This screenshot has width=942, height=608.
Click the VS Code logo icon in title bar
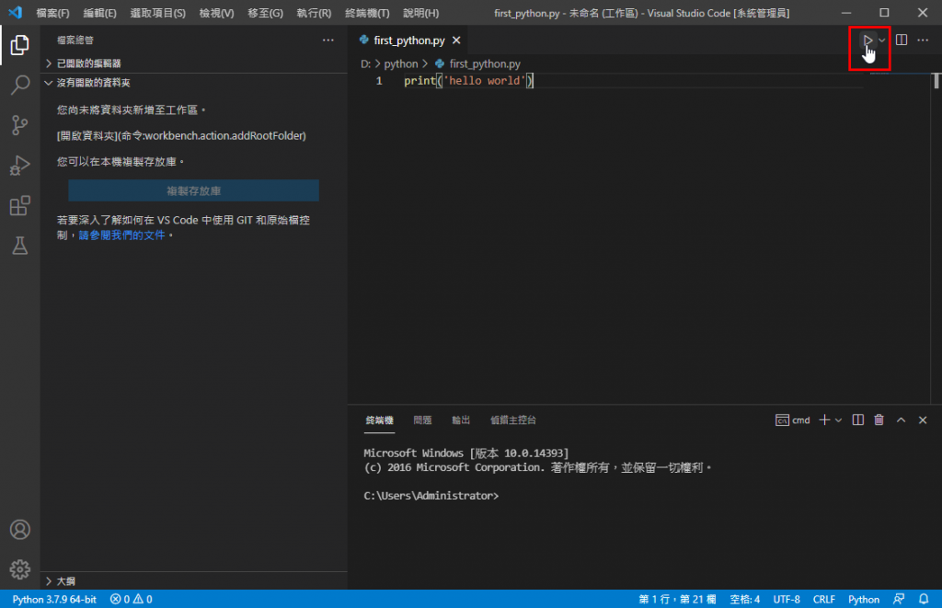click(15, 12)
